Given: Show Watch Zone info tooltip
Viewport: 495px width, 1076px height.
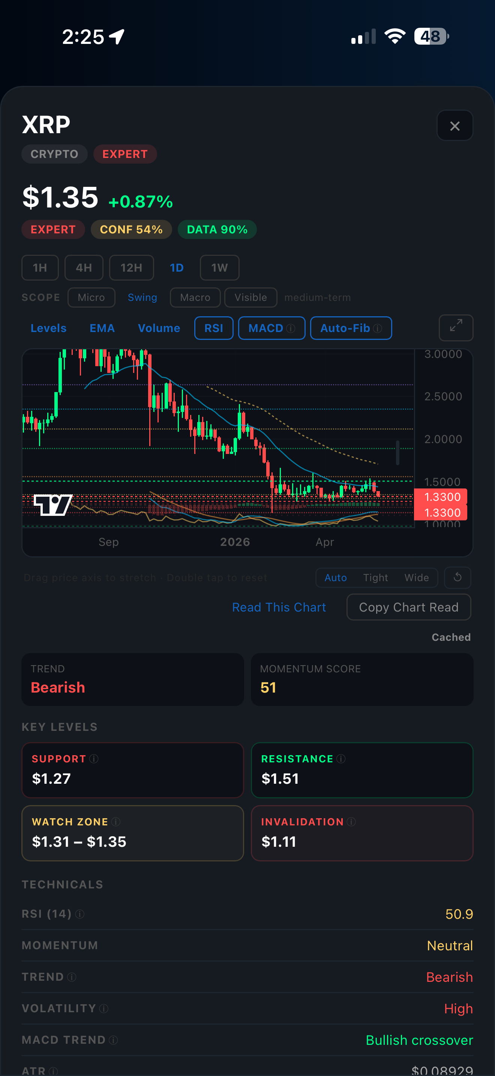Looking at the screenshot, I should pyautogui.click(x=116, y=822).
